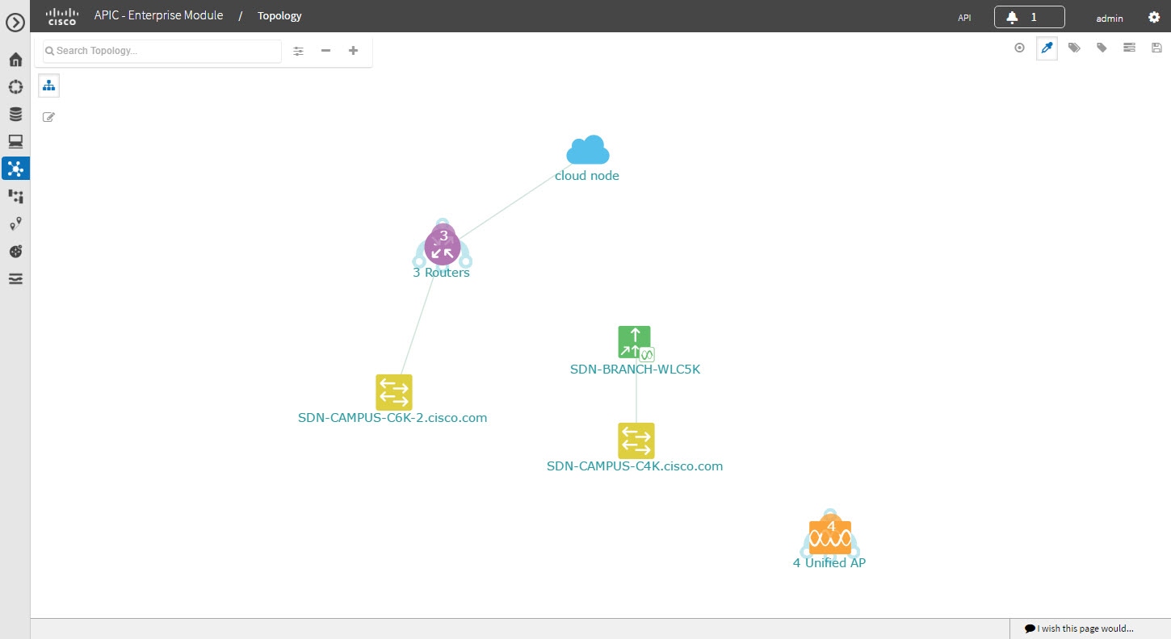Image resolution: width=1171 pixels, height=639 pixels.
Task: Select the hierarchical layout icon below the search bar
Action: point(48,85)
